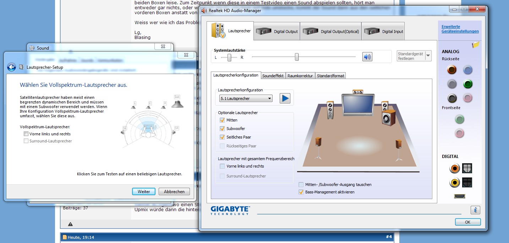Viewport: 509px width, 243px height.
Task: Select the Lautsprecherkonfiguration tab
Action: [x=236, y=75]
